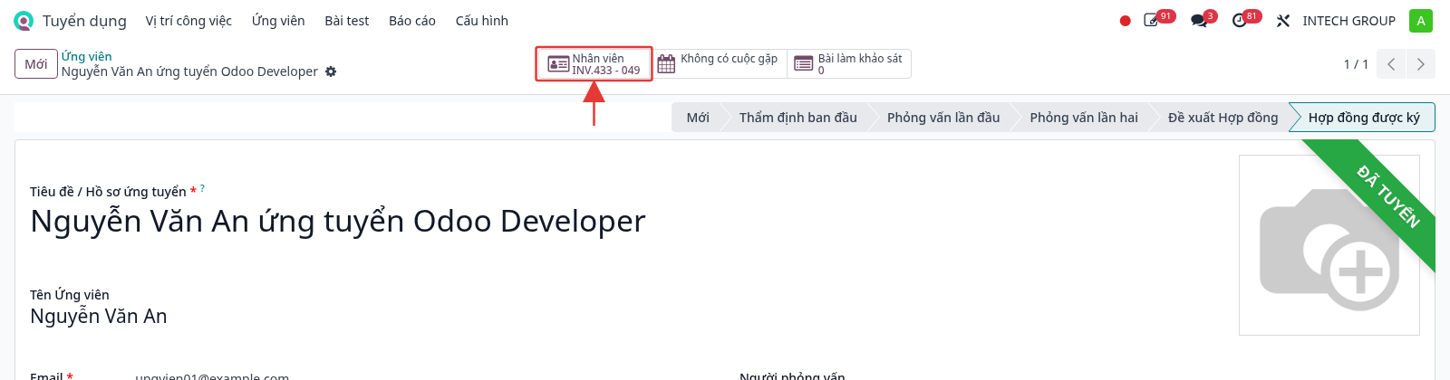Click the calendar icon for meetings
Screen dimensions: 1450x380
pos(666,64)
